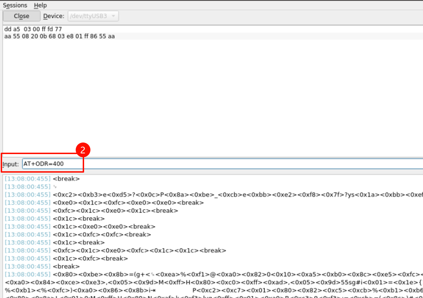The width and height of the screenshot is (423, 298).
Task: Click log entry <0xfc><0x1c><0xe0><0x1c><break>
Action: click(115, 211)
